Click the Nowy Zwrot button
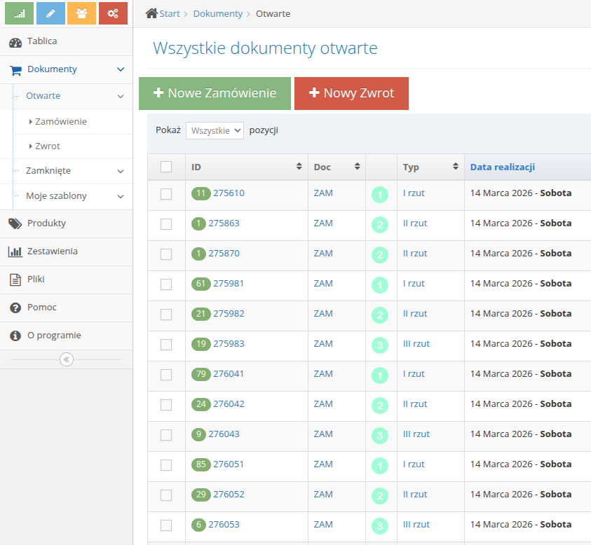Image resolution: width=591 pixels, height=545 pixels. (351, 93)
